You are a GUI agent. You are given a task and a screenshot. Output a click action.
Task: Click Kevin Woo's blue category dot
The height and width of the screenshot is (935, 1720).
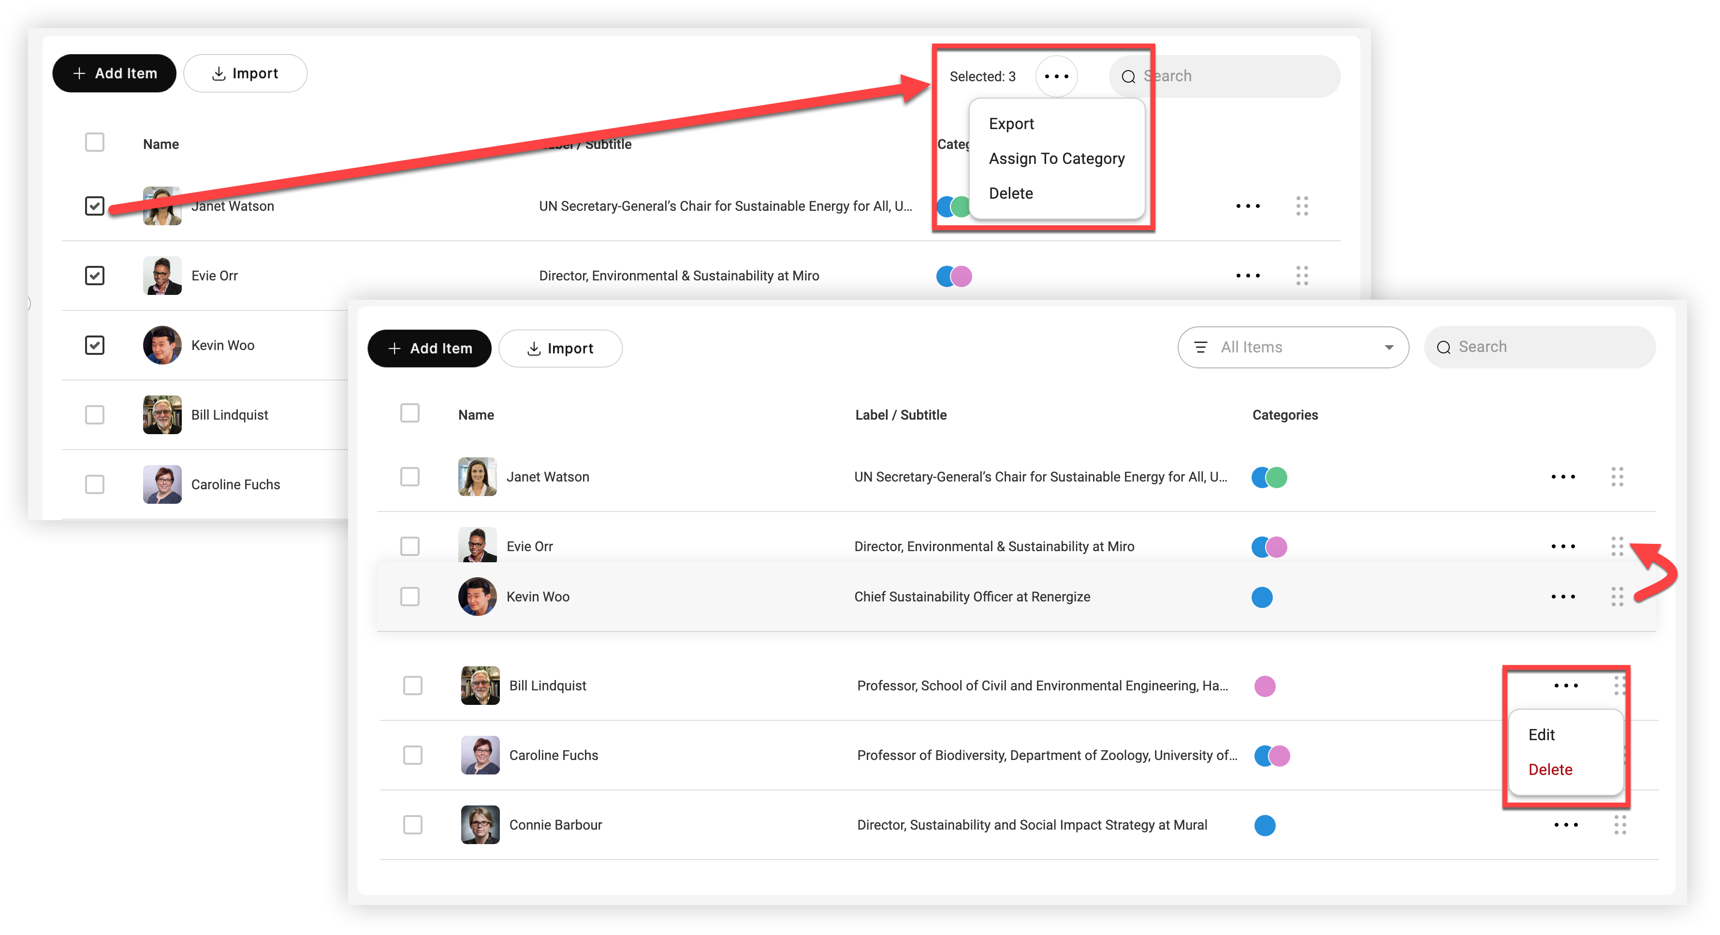click(1262, 597)
